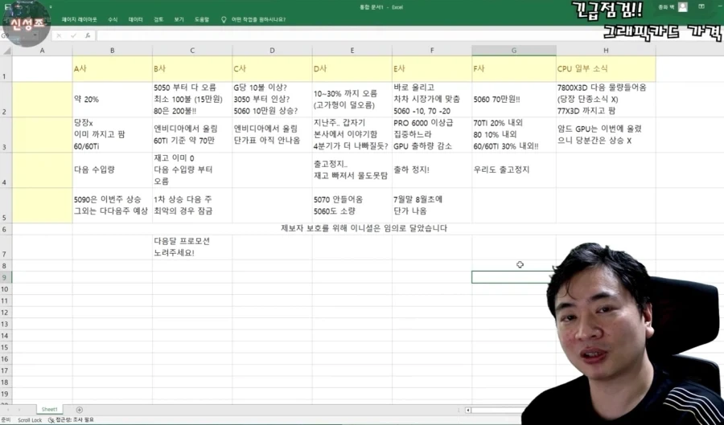The height and width of the screenshot is (425, 724).
Task: Click the 제보자 보호를 위해 note row
Action: coord(364,229)
